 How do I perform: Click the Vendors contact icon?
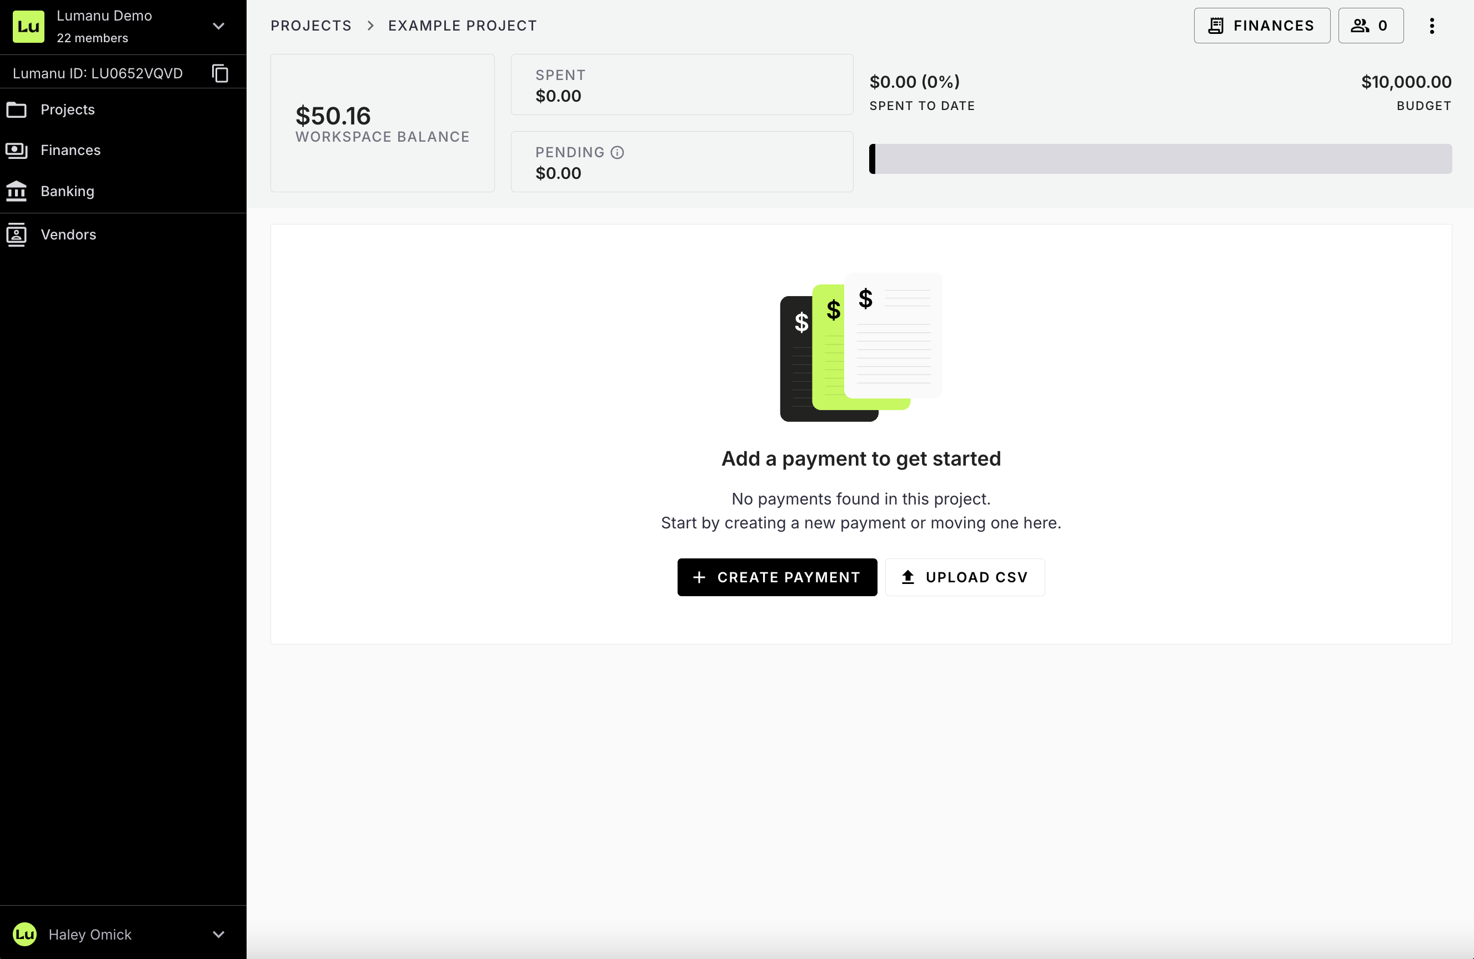pyautogui.click(x=17, y=235)
